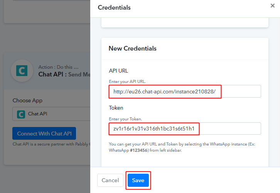Click the New Credentials section heading

pos(133,49)
